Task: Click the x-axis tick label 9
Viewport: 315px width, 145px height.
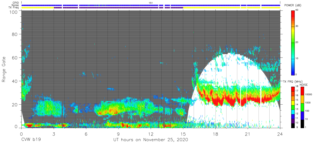Action: pyautogui.click(x=118, y=134)
